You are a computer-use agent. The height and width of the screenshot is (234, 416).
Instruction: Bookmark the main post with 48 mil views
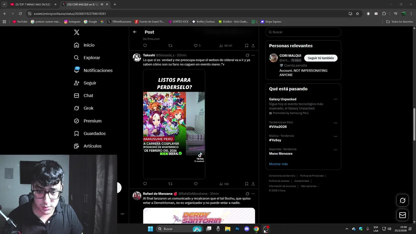tap(247, 45)
